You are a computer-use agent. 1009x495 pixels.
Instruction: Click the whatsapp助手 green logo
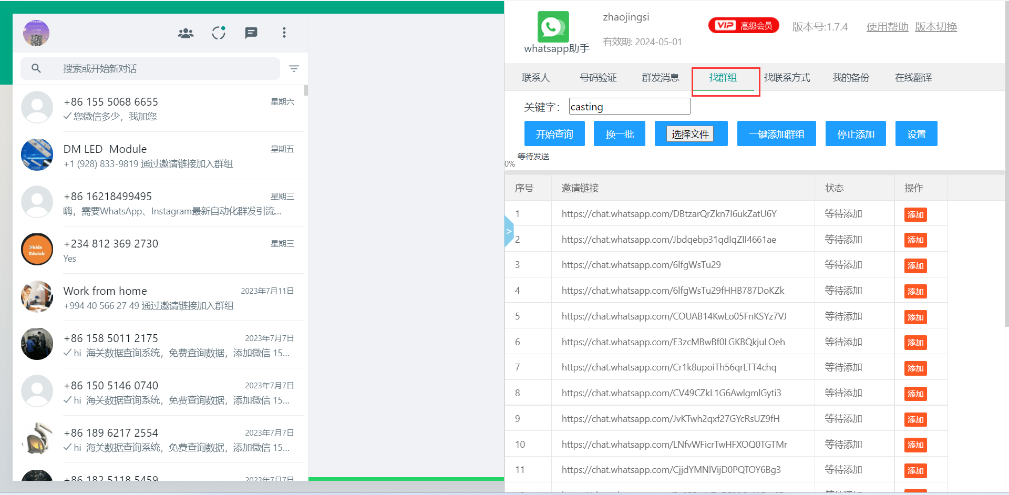click(553, 27)
